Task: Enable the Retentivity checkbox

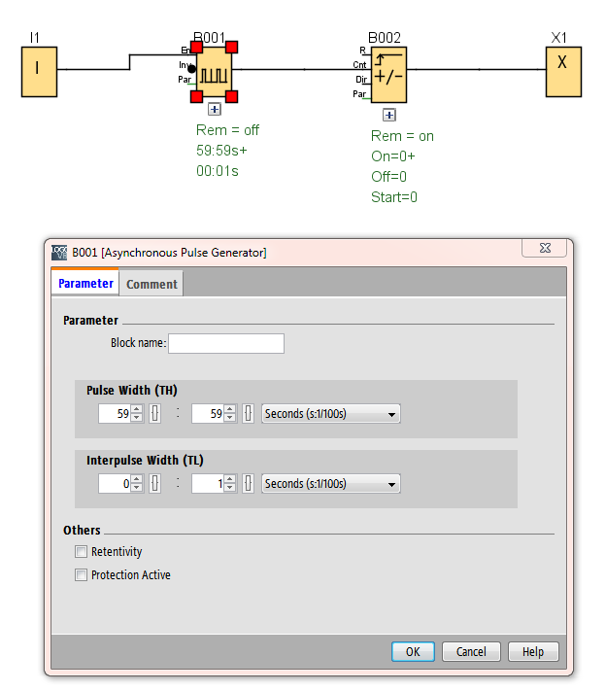Action: [x=81, y=552]
